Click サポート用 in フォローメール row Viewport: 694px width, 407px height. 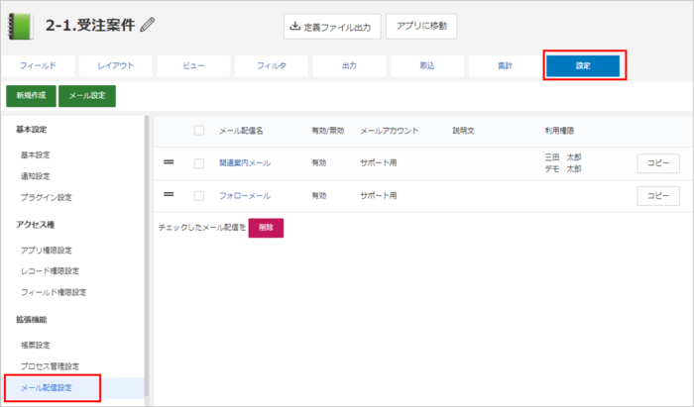(379, 196)
